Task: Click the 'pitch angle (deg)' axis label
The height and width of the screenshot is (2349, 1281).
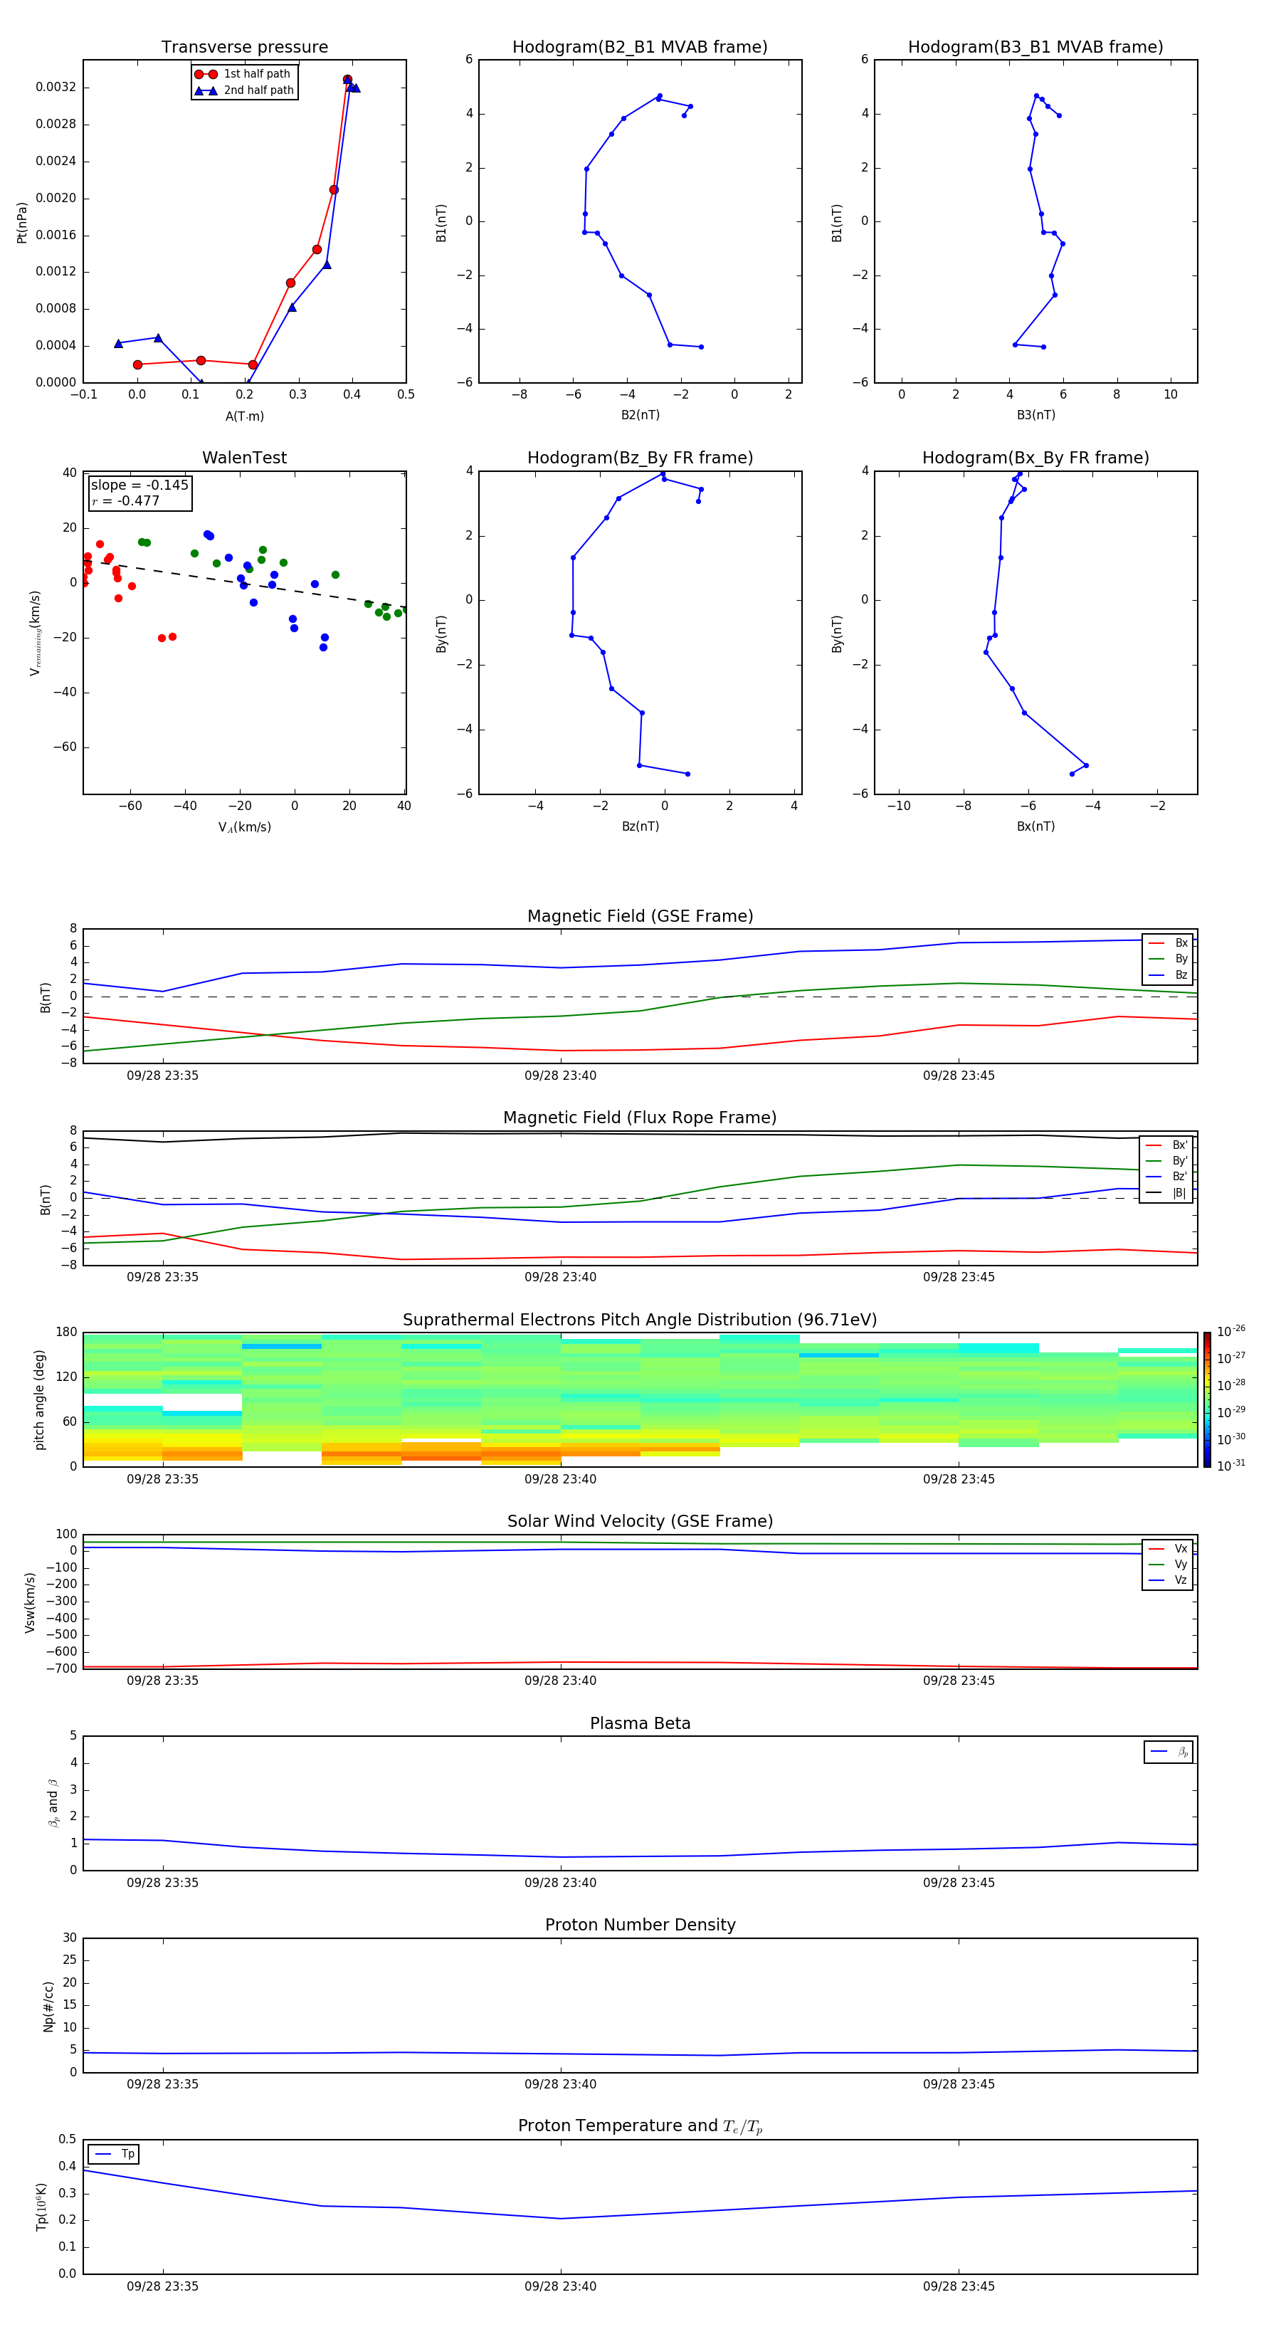Action: point(39,1399)
